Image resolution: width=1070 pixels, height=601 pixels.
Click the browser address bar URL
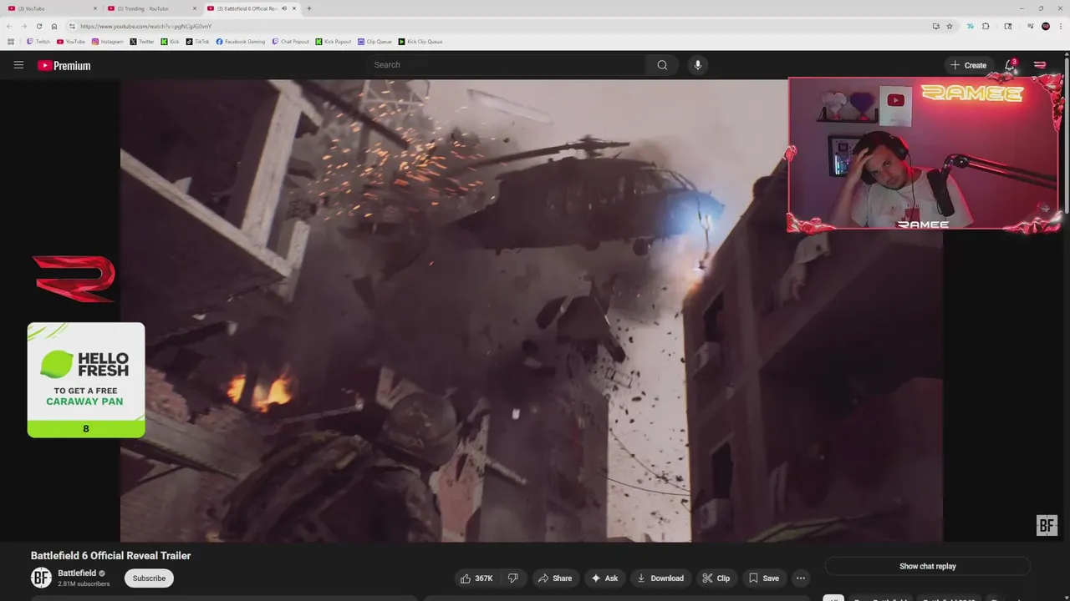tap(145, 26)
